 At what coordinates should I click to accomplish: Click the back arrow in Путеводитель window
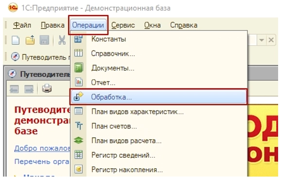coord(14,89)
